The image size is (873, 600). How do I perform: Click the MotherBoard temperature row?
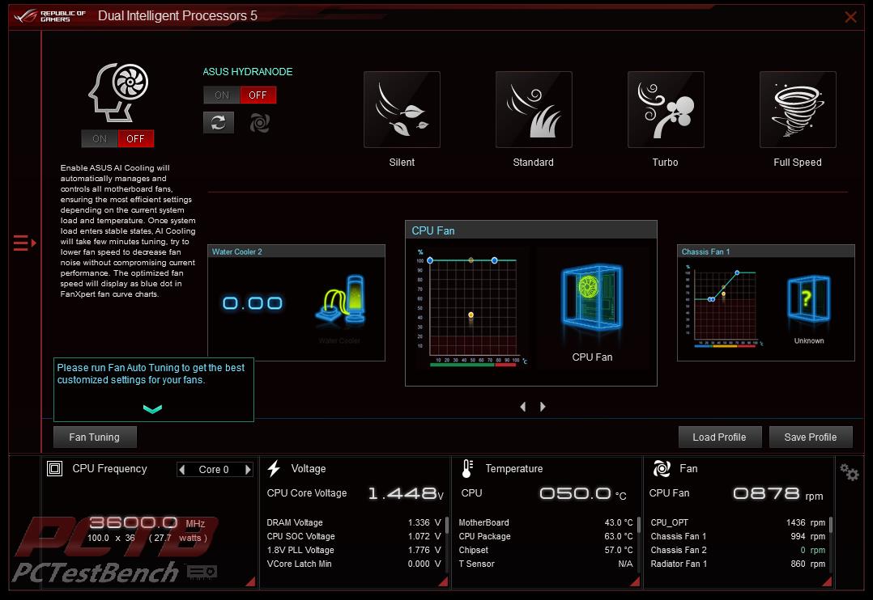(546, 522)
